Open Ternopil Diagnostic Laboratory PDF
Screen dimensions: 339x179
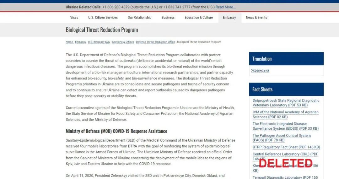point(285,177)
